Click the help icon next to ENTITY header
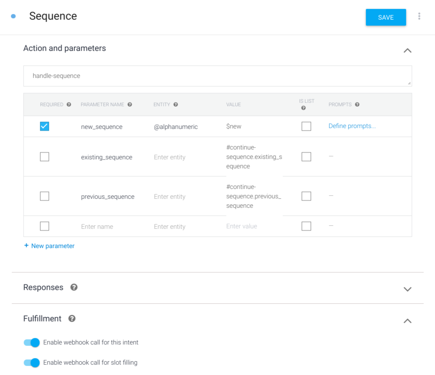This screenshot has height=375, width=435. pos(176,105)
